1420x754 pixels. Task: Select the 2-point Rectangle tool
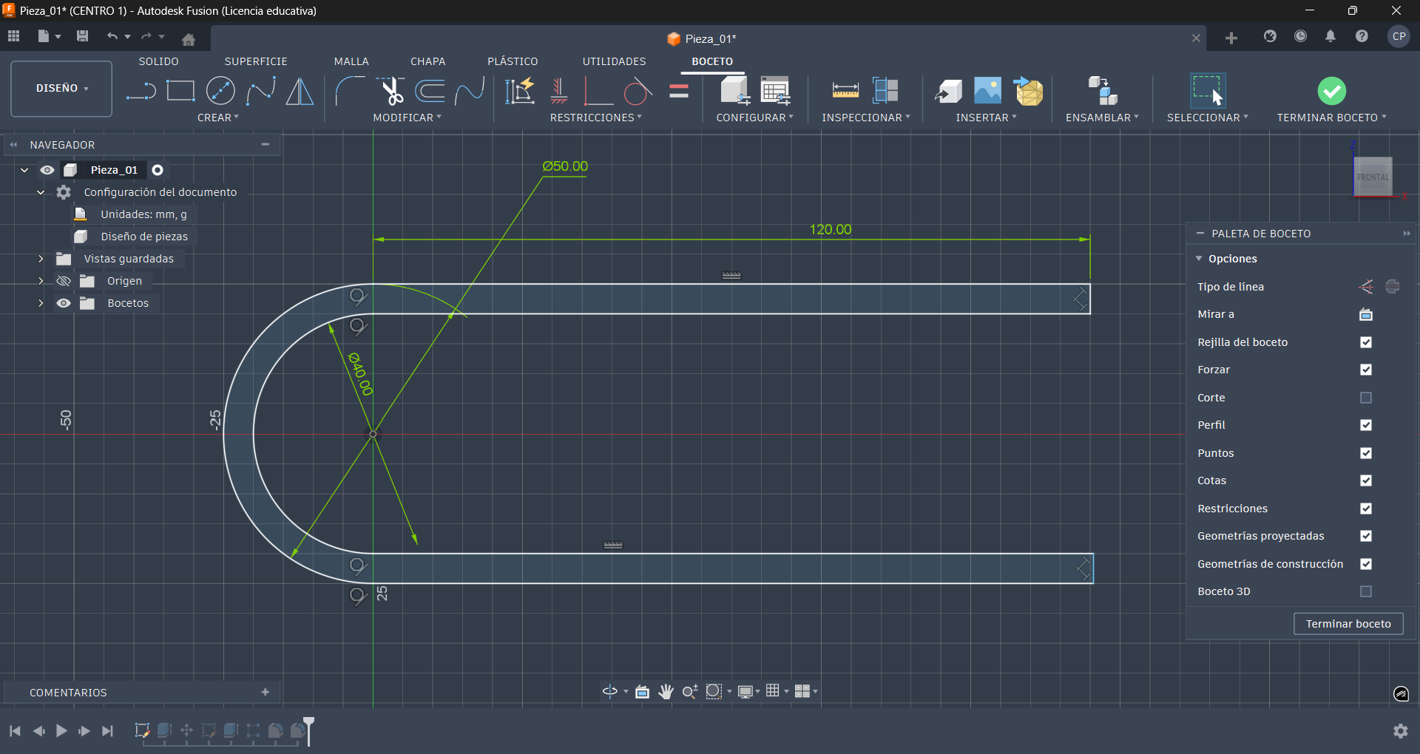(x=181, y=90)
